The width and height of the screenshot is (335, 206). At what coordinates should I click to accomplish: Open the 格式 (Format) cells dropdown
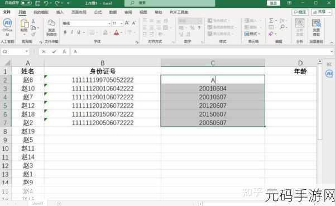pyautogui.click(x=252, y=33)
